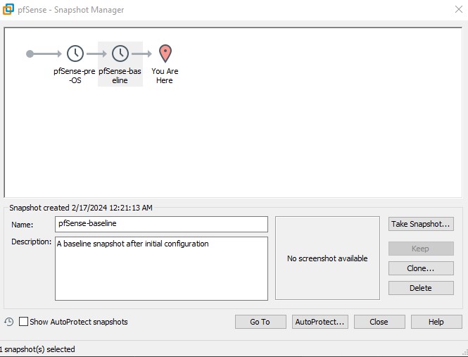The width and height of the screenshot is (468, 357).
Task: Click the Clone button
Action: (421, 268)
